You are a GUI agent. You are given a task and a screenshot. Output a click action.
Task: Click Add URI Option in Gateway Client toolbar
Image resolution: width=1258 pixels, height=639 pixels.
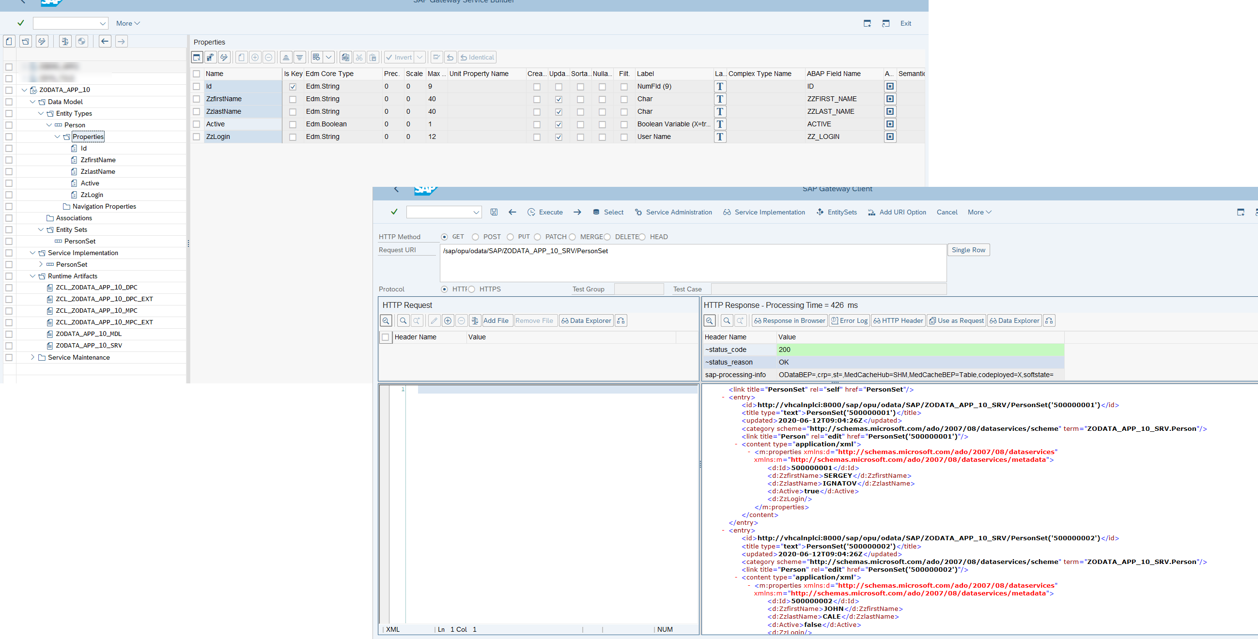[897, 213]
